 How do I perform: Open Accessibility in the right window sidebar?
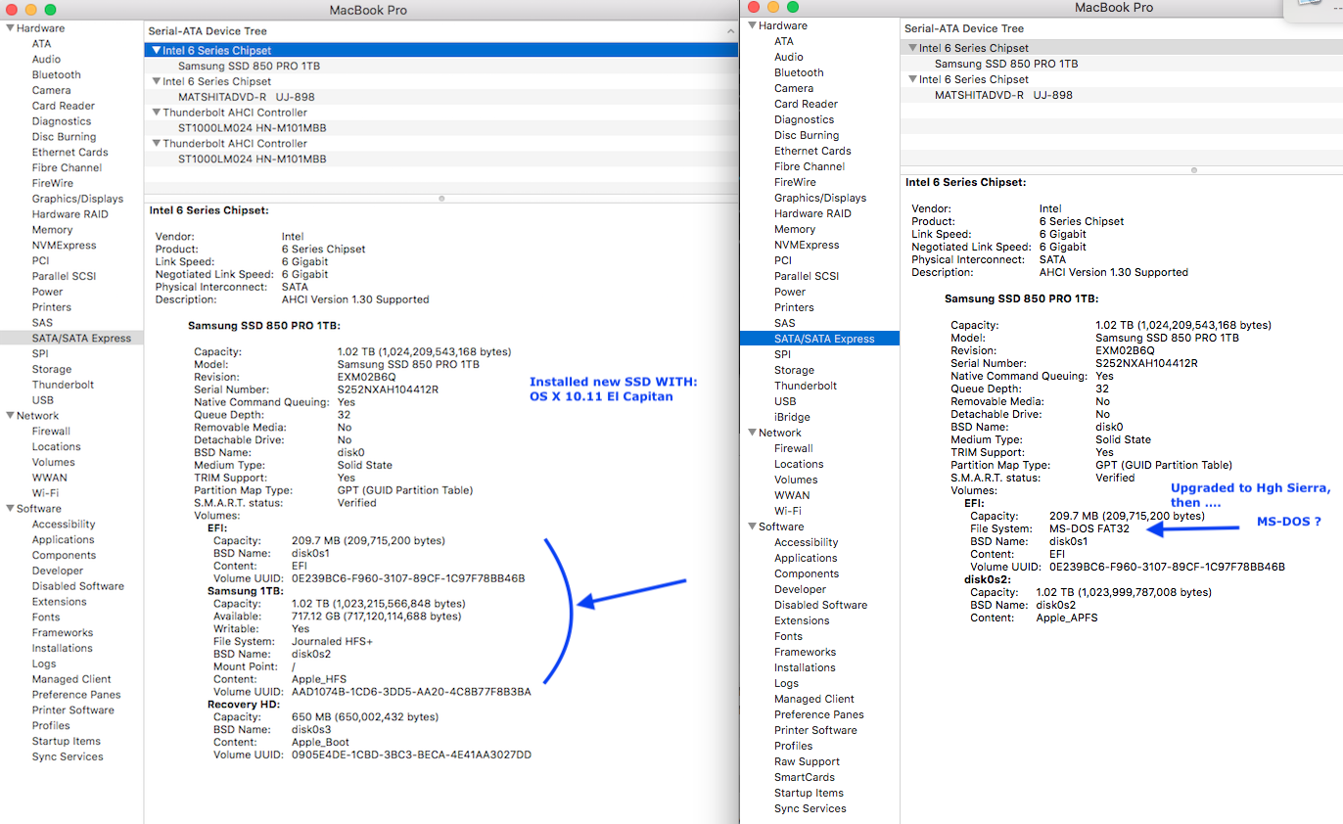(x=806, y=542)
